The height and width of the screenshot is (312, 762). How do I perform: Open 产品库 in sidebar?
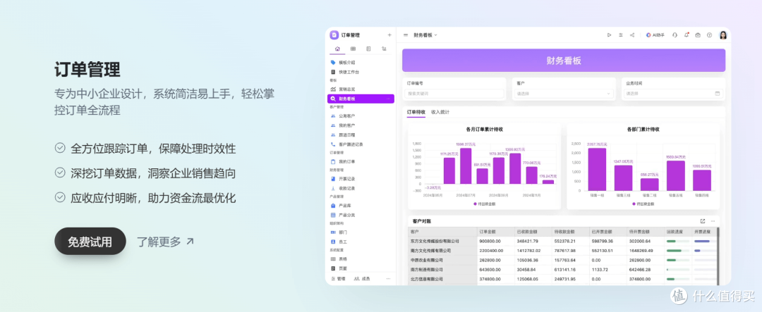pos(361,206)
